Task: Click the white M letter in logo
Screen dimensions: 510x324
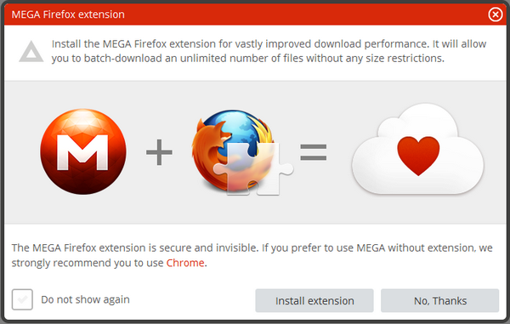Action: point(82,152)
